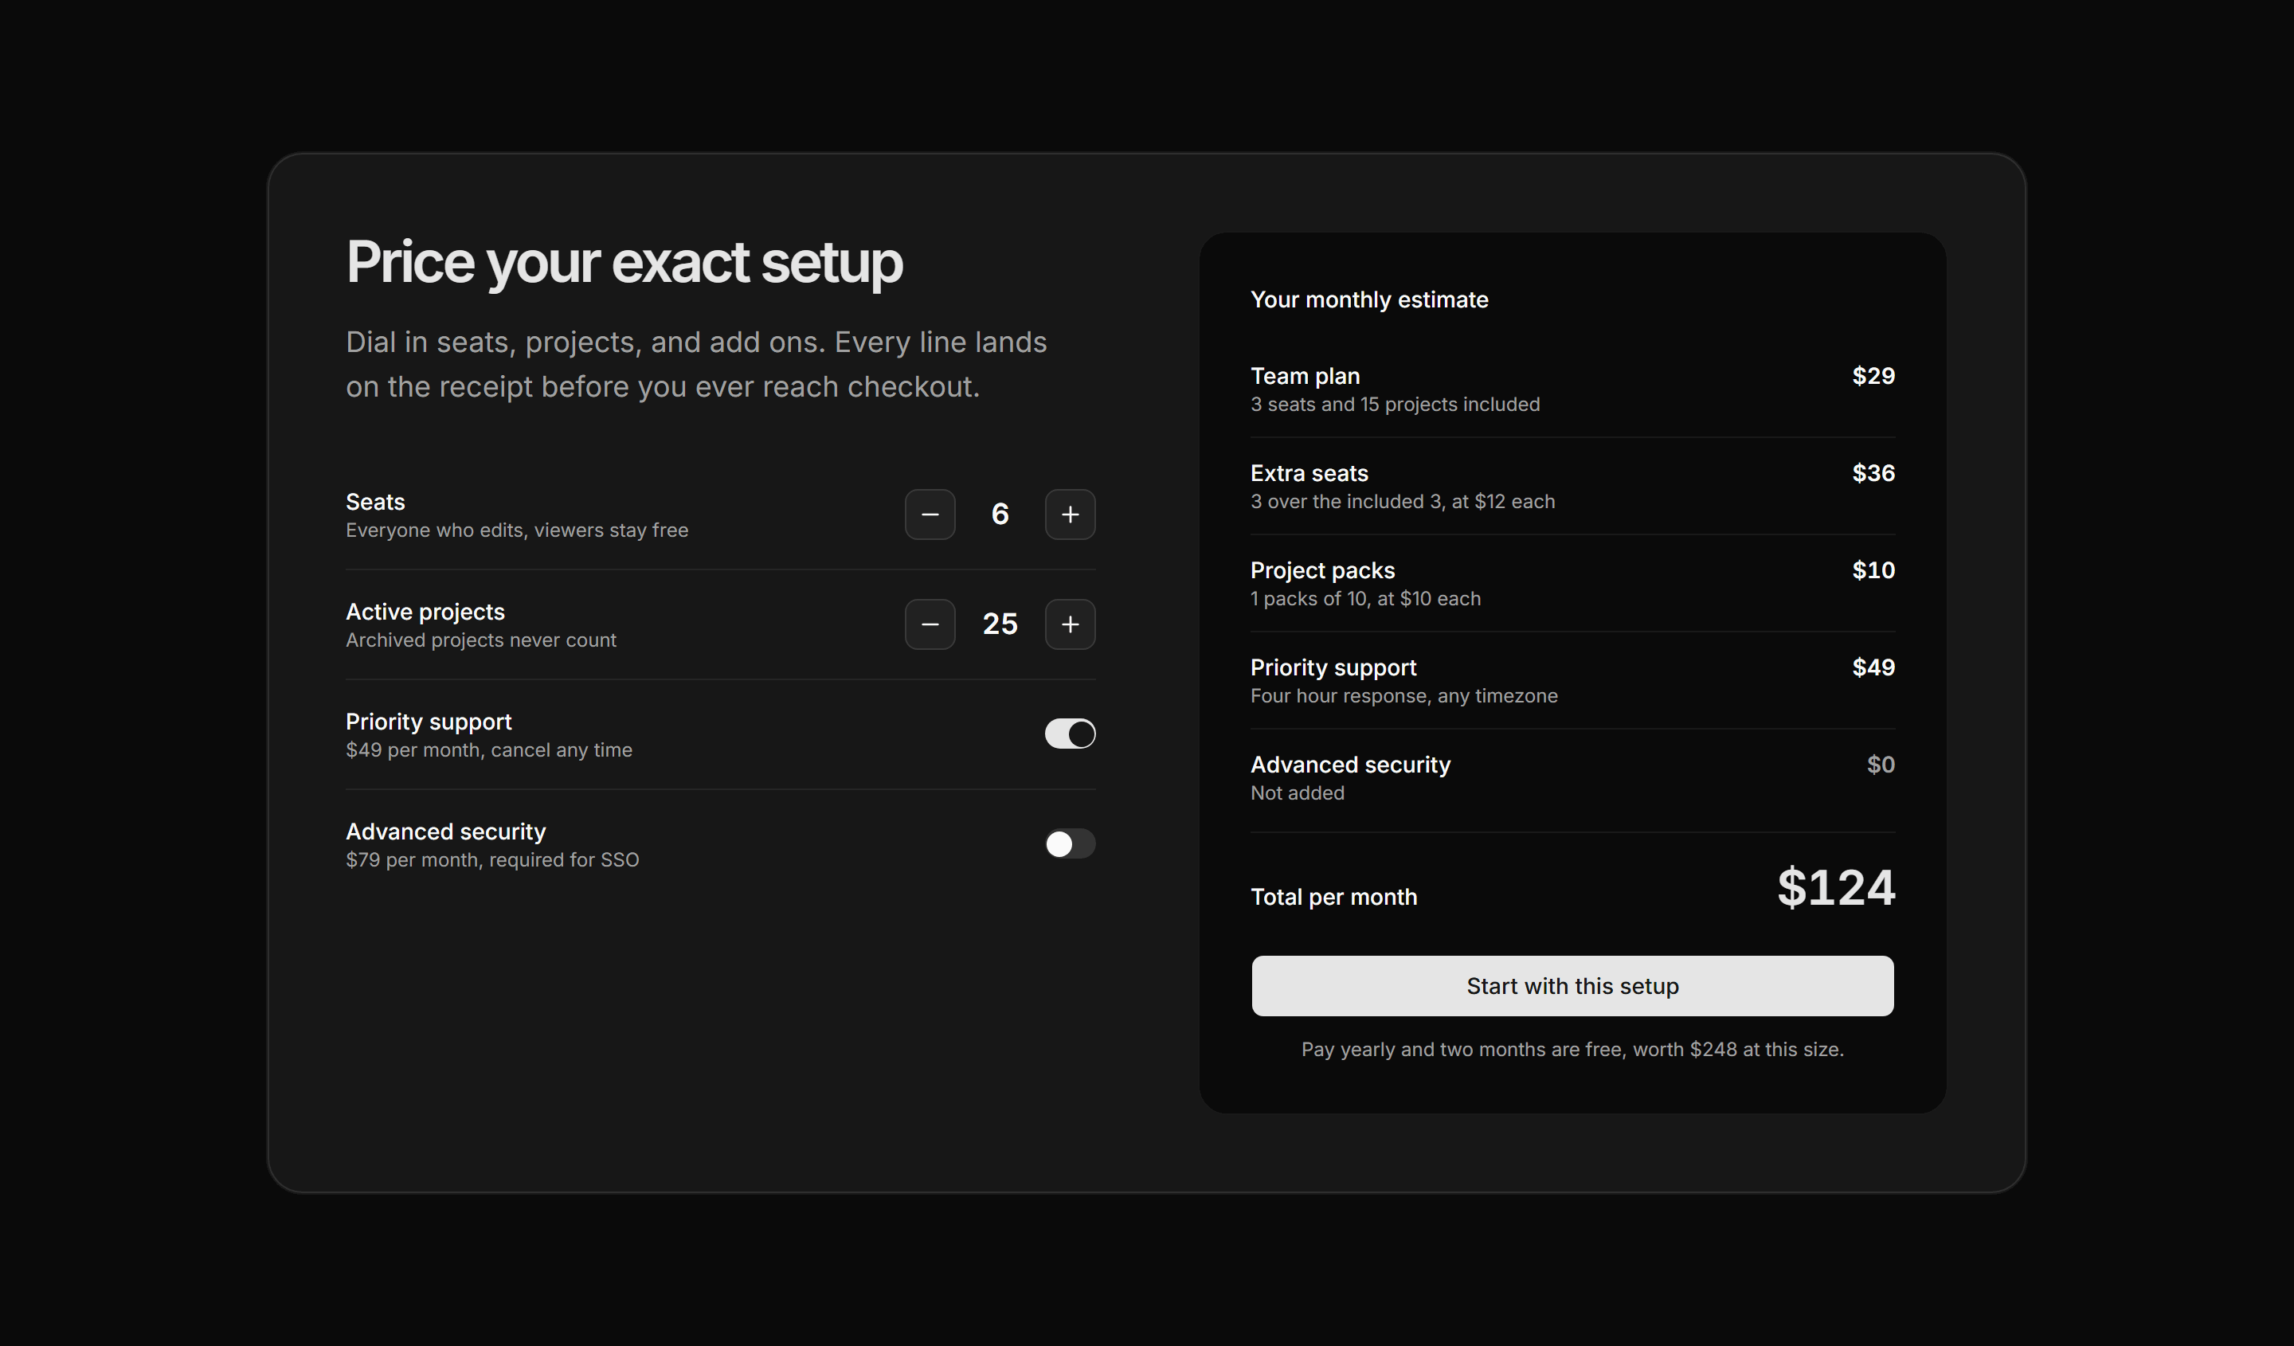Select the active projects value 25
Viewport: 2294px width, 1346px height.
1000,624
